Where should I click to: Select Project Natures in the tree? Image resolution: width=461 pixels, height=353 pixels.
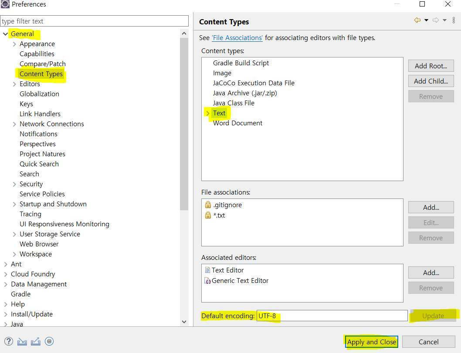tap(42, 154)
